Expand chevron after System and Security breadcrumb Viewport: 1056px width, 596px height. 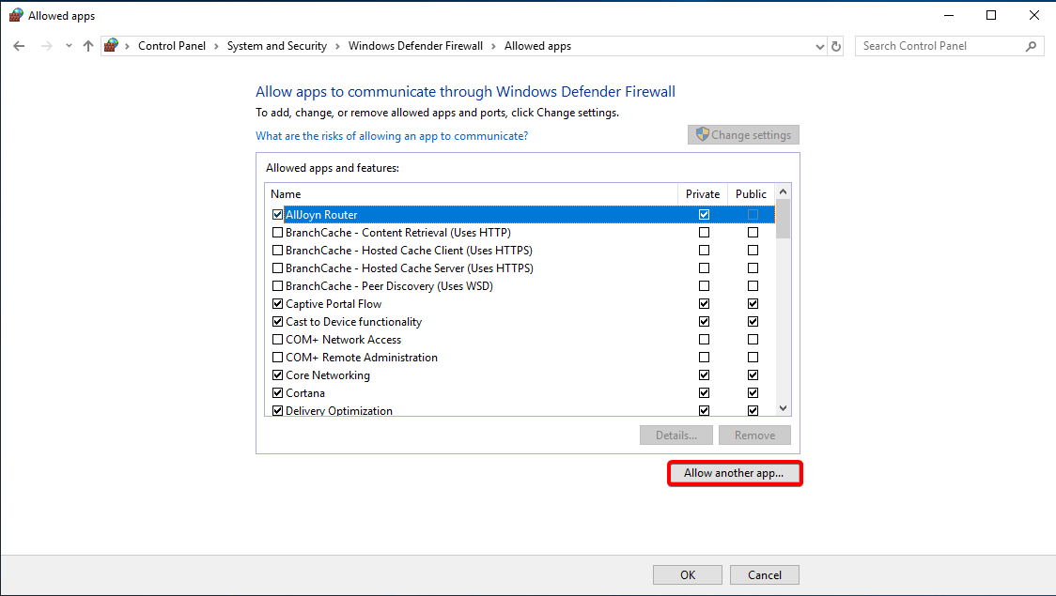coord(337,46)
